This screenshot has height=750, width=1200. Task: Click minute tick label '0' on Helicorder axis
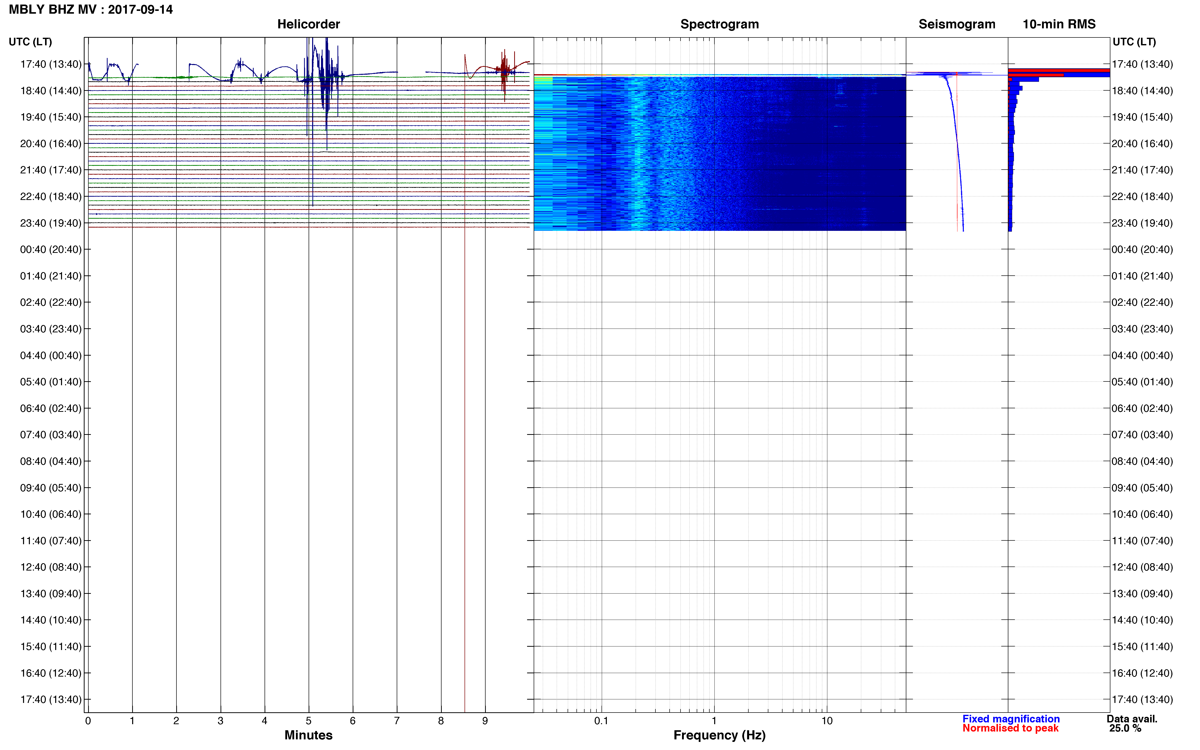pyautogui.click(x=88, y=721)
